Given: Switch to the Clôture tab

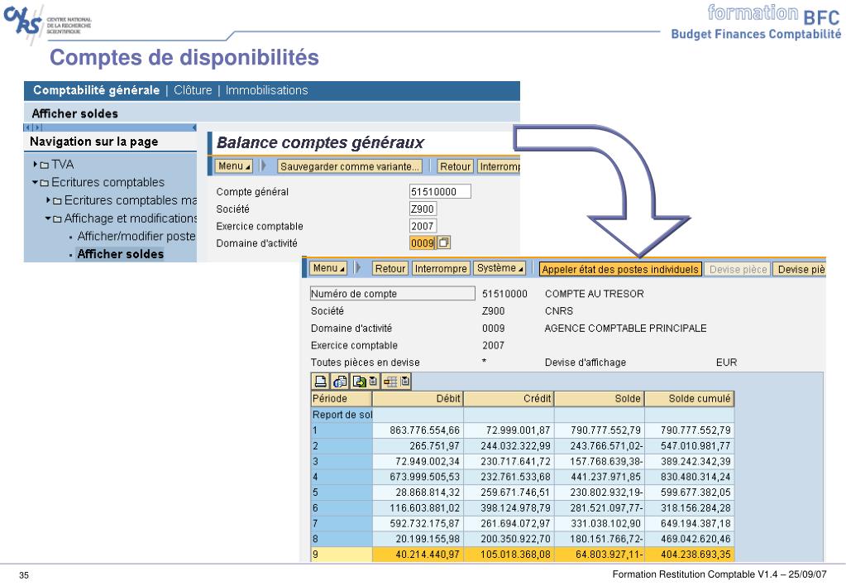Looking at the screenshot, I should pyautogui.click(x=193, y=90).
